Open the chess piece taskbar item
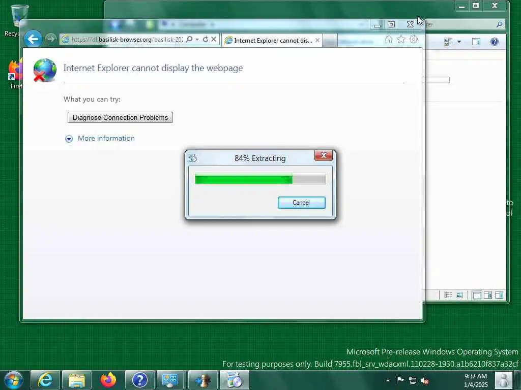Viewport: 521px width, 390px height. click(202, 380)
